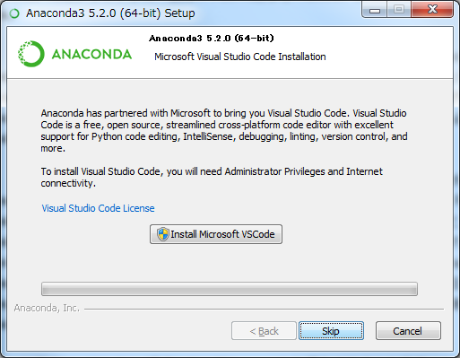Click the green Anaconda ring logo
This screenshot has width=460, height=358.
pos(31,54)
